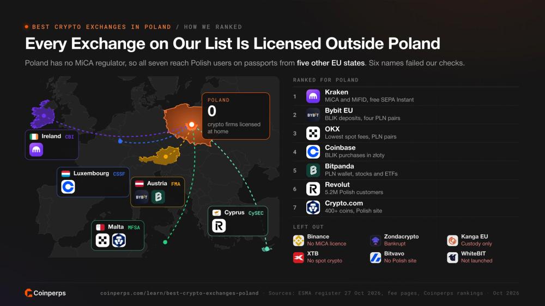
Task: Click 'BLIK purchases in złoty' text
Action: pyautogui.click(x=355, y=155)
